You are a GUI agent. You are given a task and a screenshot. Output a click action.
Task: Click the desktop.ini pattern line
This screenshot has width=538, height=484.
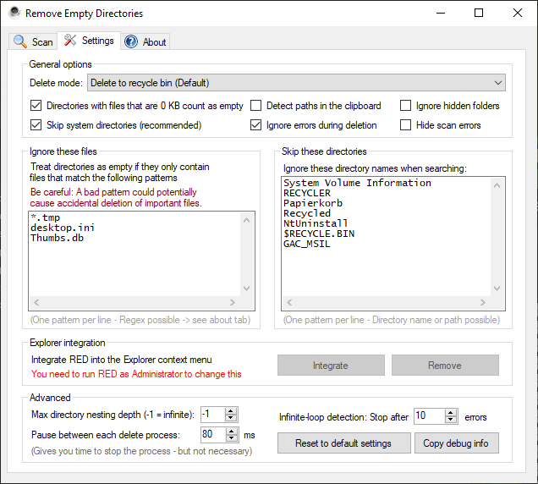(x=63, y=228)
